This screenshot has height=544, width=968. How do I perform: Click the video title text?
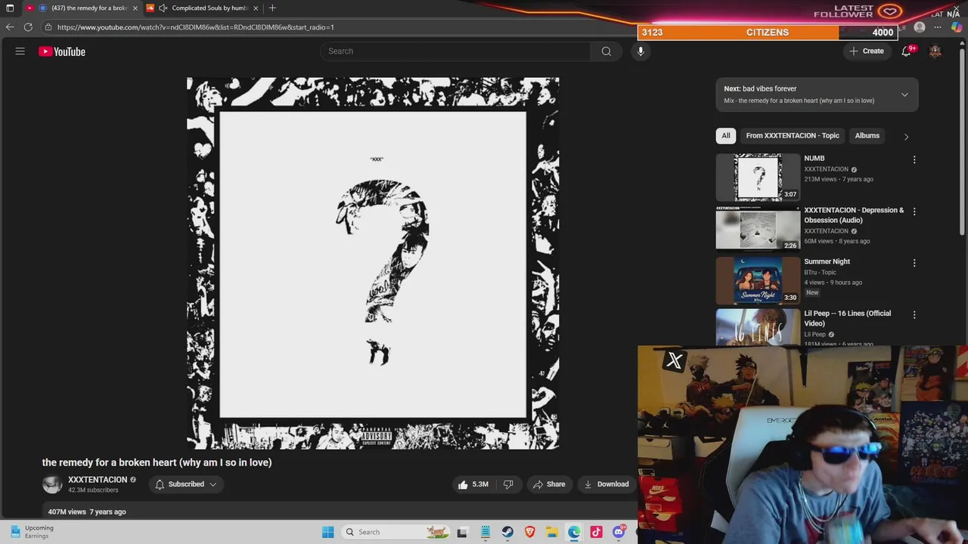[x=157, y=462]
